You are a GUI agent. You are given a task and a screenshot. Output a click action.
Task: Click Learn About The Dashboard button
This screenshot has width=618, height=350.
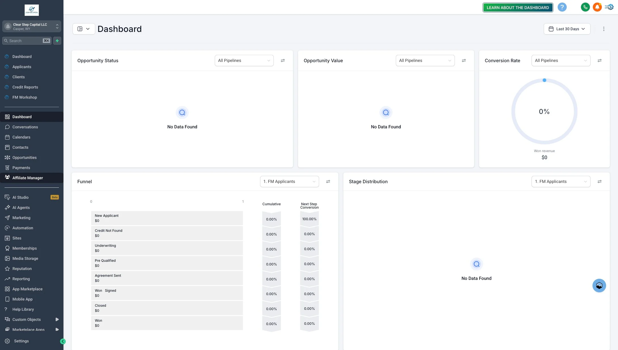pos(518,8)
